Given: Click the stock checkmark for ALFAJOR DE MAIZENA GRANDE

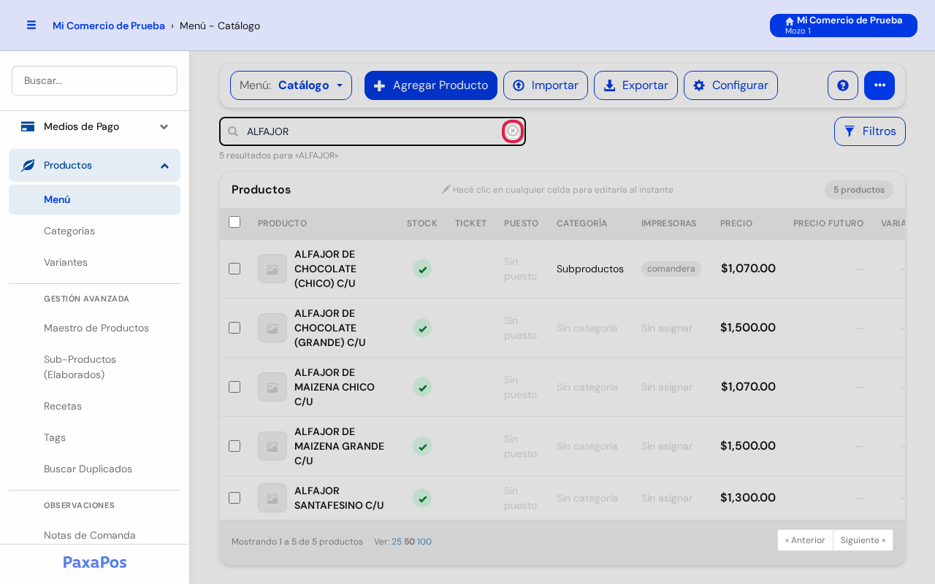Looking at the screenshot, I should pos(422,446).
